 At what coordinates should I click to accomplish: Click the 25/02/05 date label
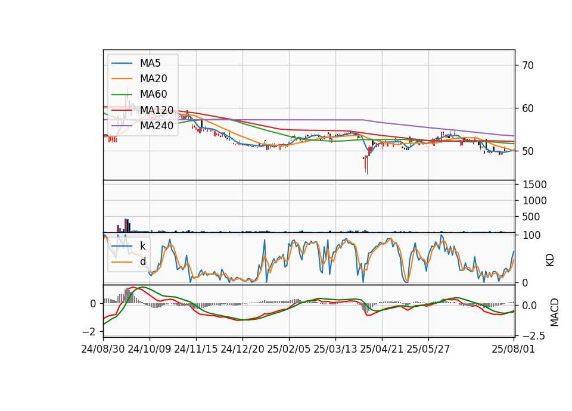point(288,349)
